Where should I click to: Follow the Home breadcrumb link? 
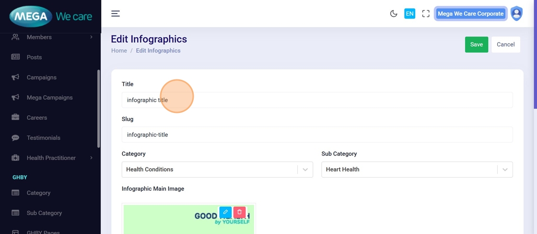tap(119, 51)
